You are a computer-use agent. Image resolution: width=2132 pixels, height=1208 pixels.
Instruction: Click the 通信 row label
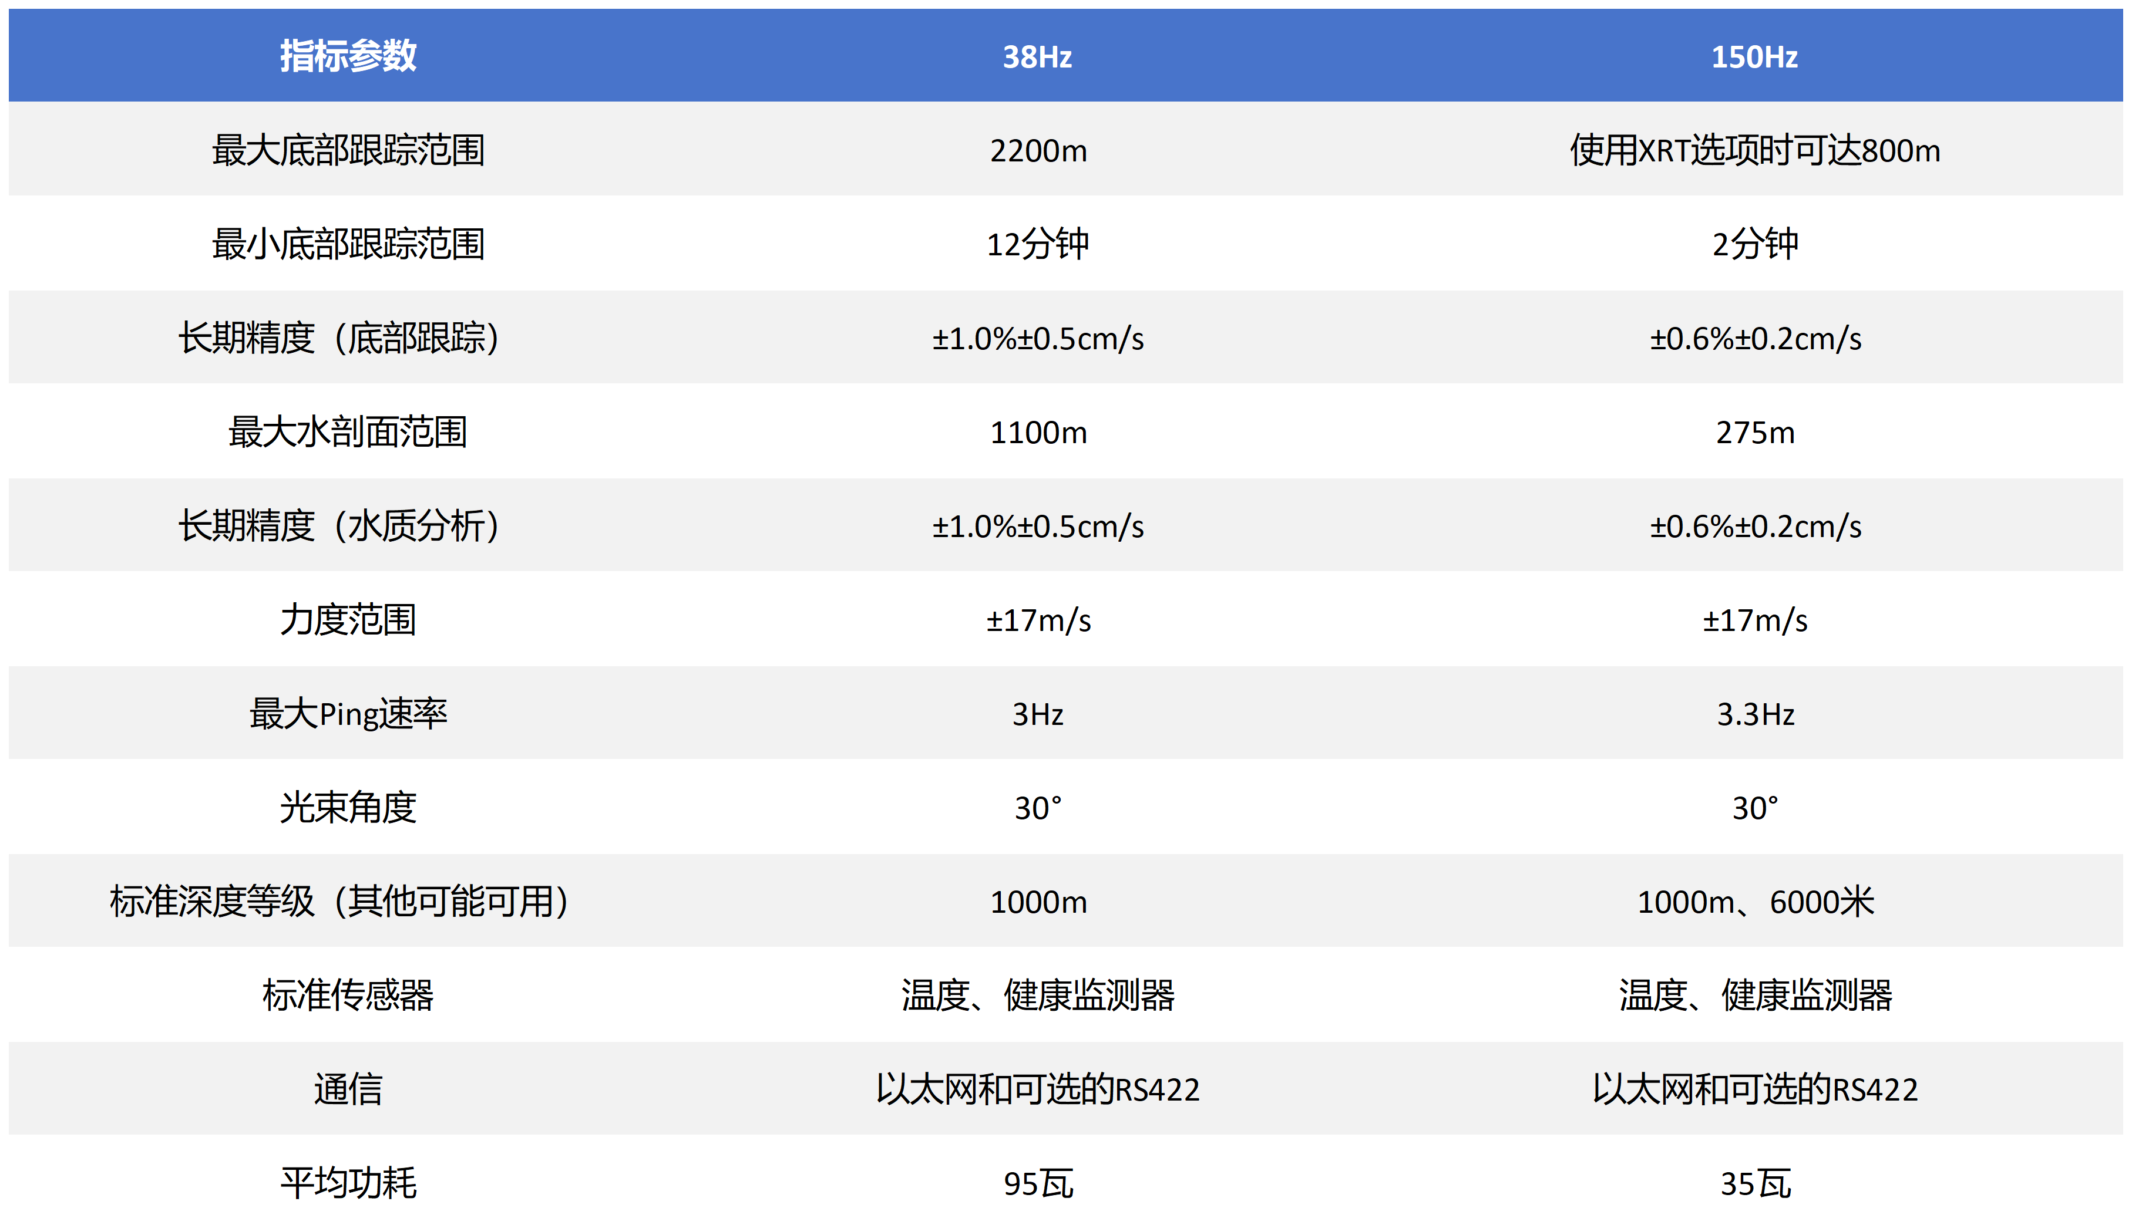tap(348, 1088)
